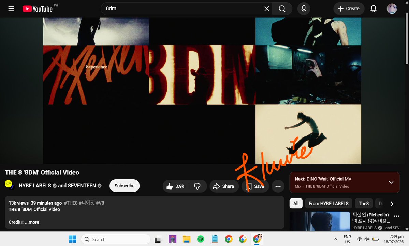
Task: Show more filter chips with right arrow
Action: 392,204
